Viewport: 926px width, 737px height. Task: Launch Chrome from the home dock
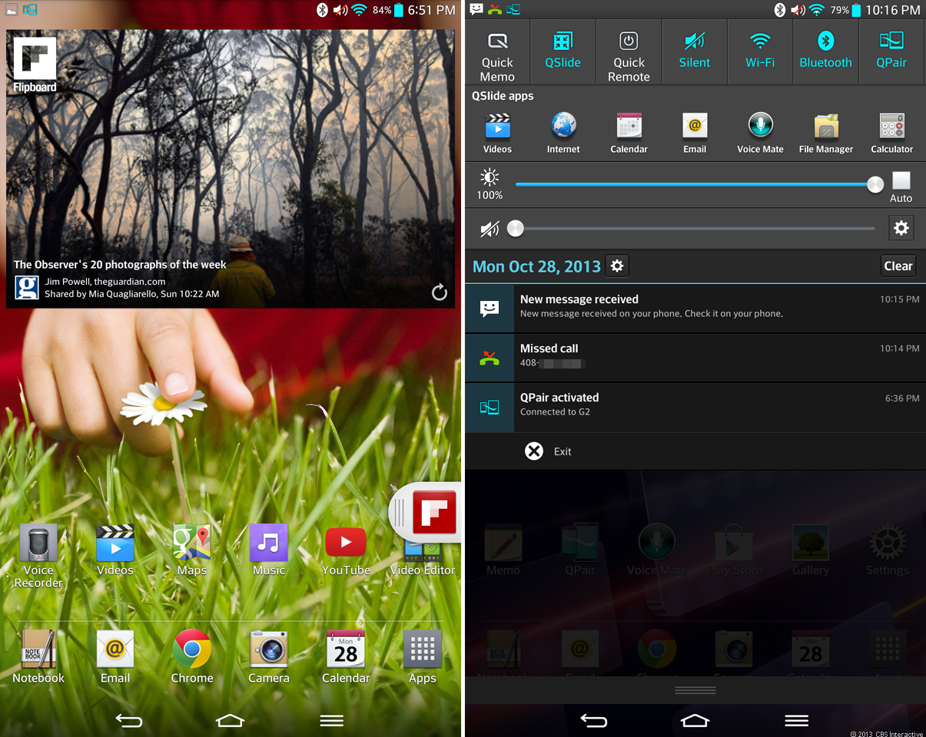coord(192,656)
